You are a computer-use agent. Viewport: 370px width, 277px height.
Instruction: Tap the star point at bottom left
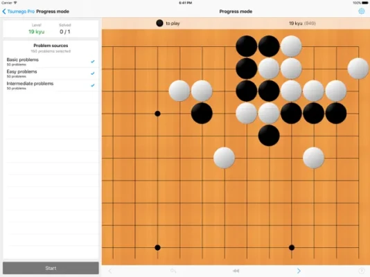(x=157, y=247)
